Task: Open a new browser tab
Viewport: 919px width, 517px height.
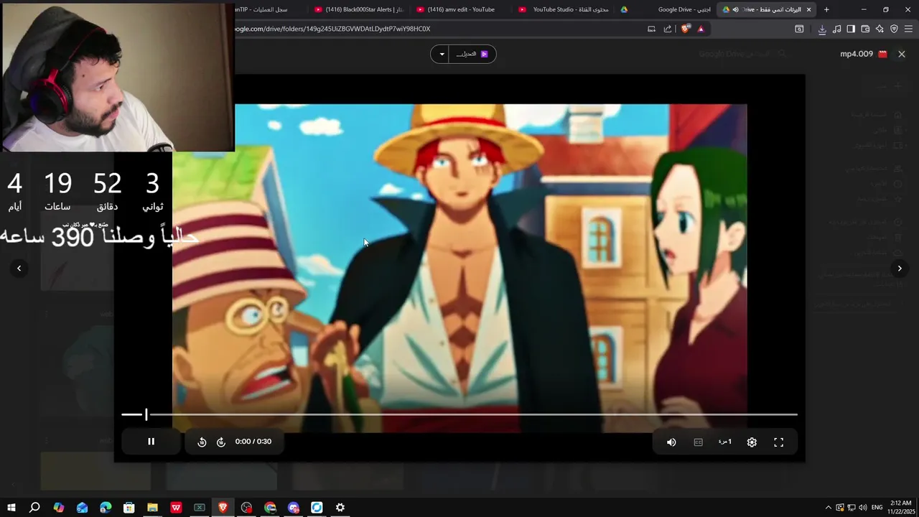Action: (x=826, y=9)
